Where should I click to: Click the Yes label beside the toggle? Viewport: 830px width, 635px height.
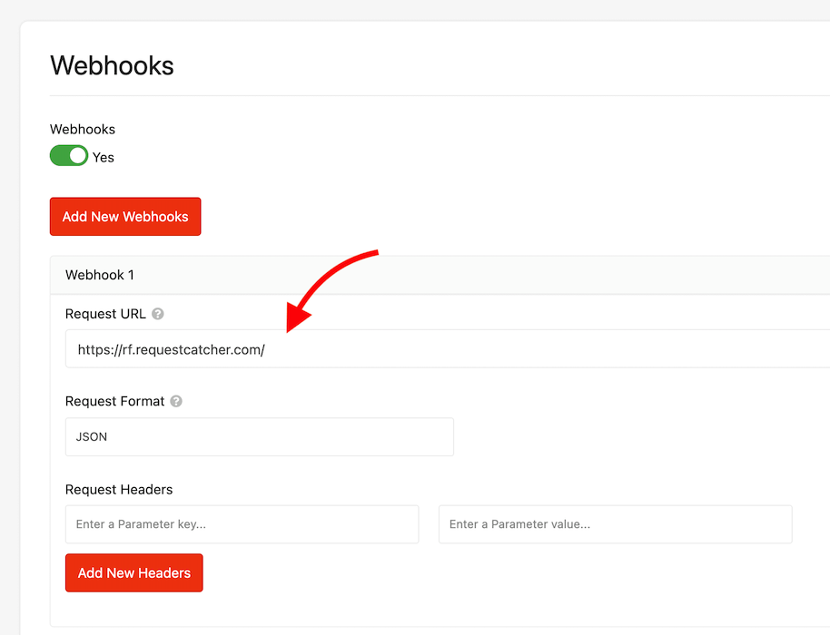click(x=104, y=158)
